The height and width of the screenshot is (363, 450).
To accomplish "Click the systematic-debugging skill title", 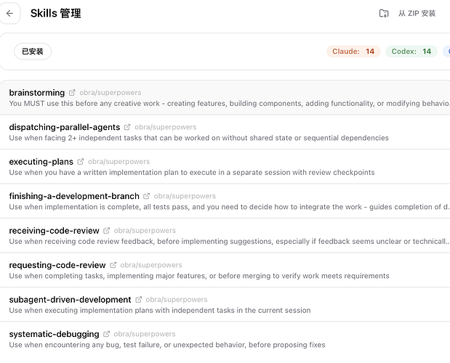I will 55,334.
